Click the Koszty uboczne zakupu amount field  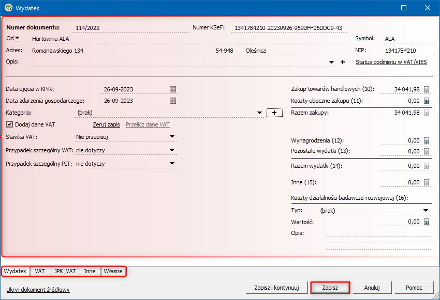[x=401, y=101]
